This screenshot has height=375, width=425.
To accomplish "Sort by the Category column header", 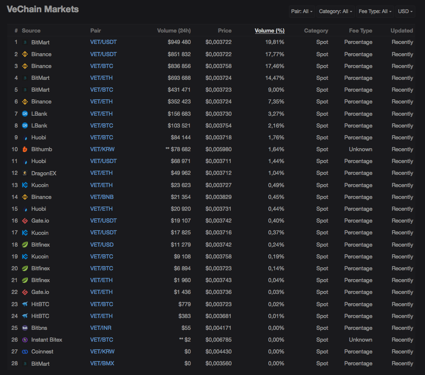I will point(316,31).
